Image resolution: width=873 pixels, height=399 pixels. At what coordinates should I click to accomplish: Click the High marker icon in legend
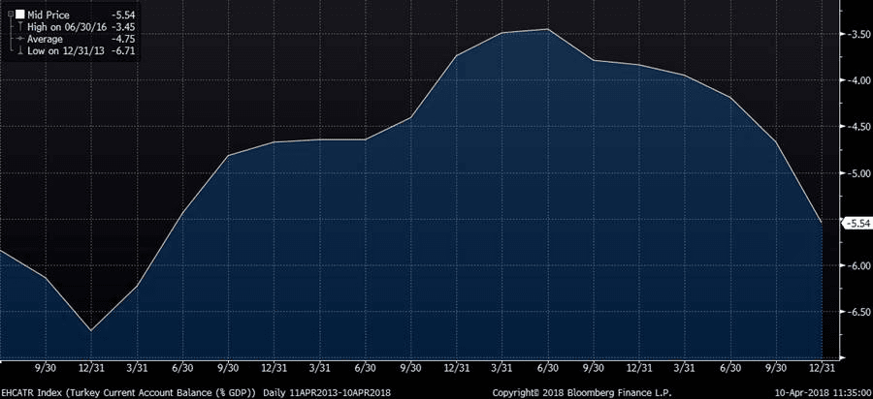pyautogui.click(x=18, y=27)
